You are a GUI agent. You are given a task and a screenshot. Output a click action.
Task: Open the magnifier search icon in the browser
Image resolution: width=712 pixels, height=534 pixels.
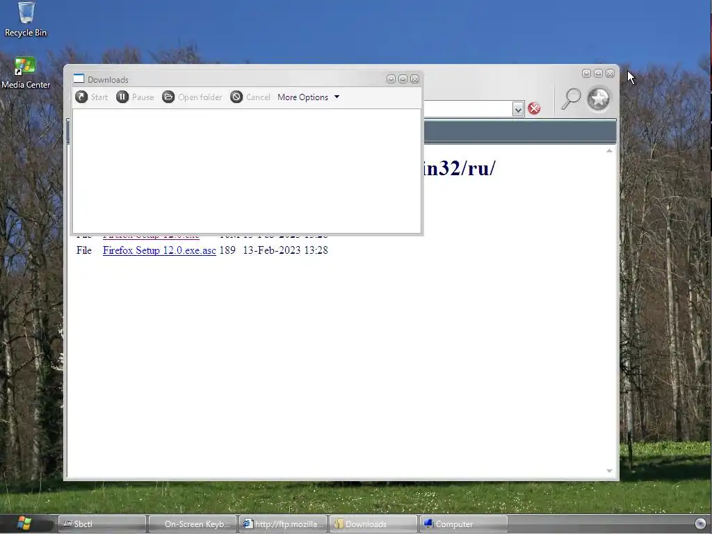coord(571,99)
